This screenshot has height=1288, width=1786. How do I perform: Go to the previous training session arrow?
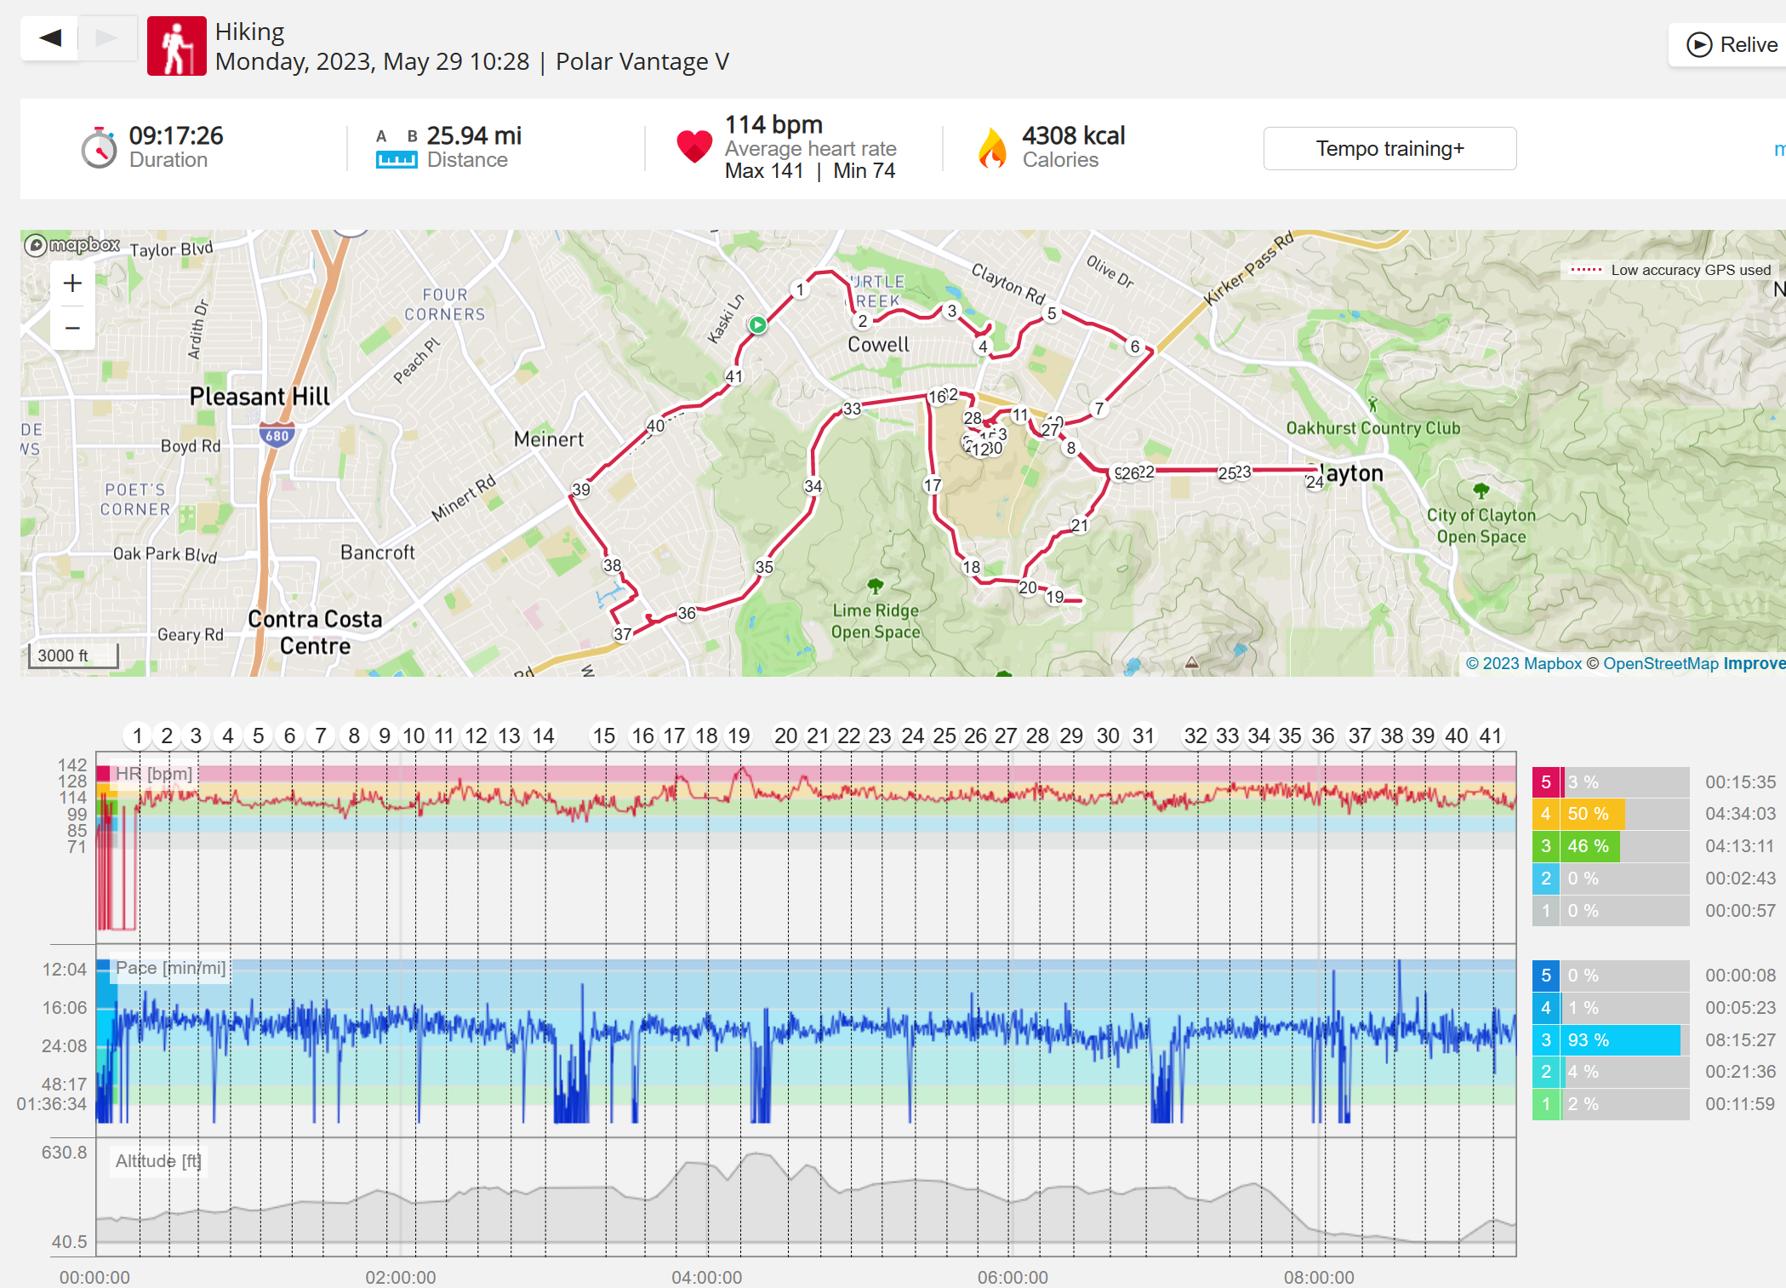click(x=50, y=37)
